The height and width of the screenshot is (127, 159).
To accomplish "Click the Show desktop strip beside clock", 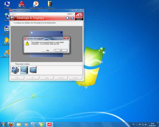I will click(x=158, y=124).
